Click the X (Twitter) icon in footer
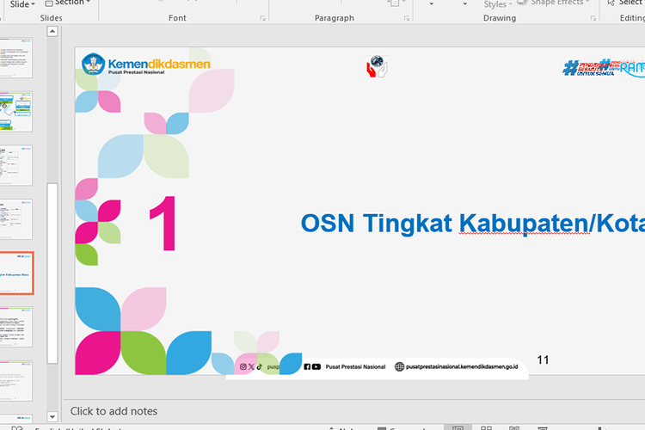Screen dimensions: 645x430 (x=251, y=366)
